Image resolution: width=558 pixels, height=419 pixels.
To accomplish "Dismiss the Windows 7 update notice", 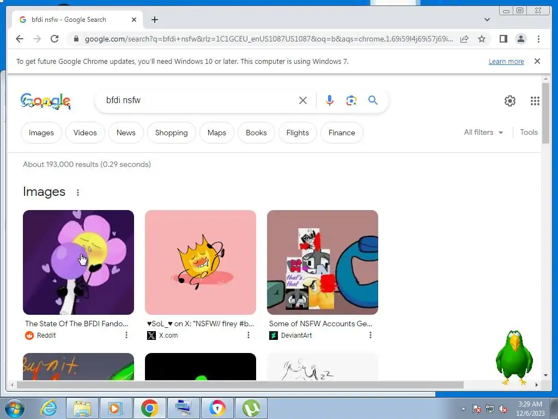I will pyautogui.click(x=537, y=61).
